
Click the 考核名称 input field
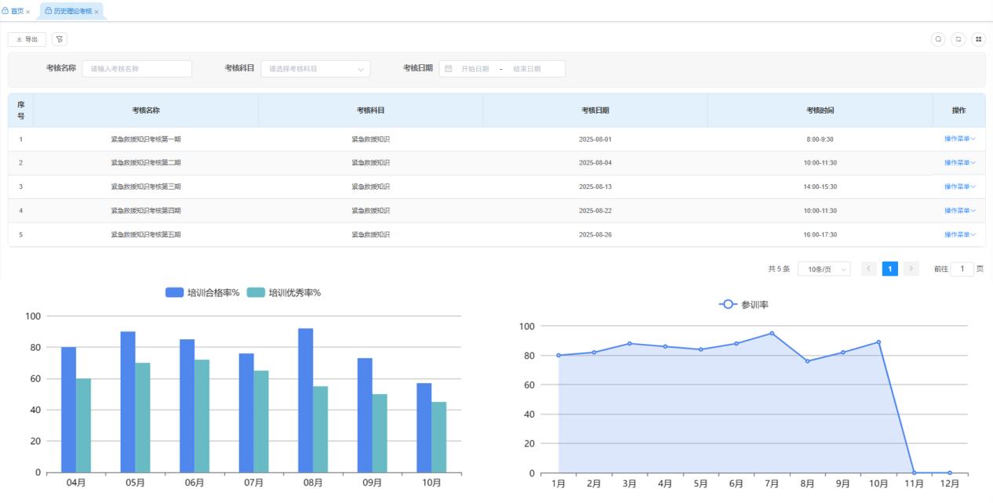click(137, 69)
